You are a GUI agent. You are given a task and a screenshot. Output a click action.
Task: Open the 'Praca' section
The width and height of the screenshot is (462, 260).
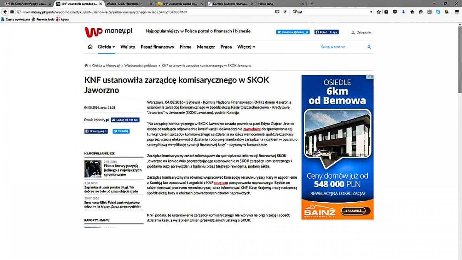226,47
